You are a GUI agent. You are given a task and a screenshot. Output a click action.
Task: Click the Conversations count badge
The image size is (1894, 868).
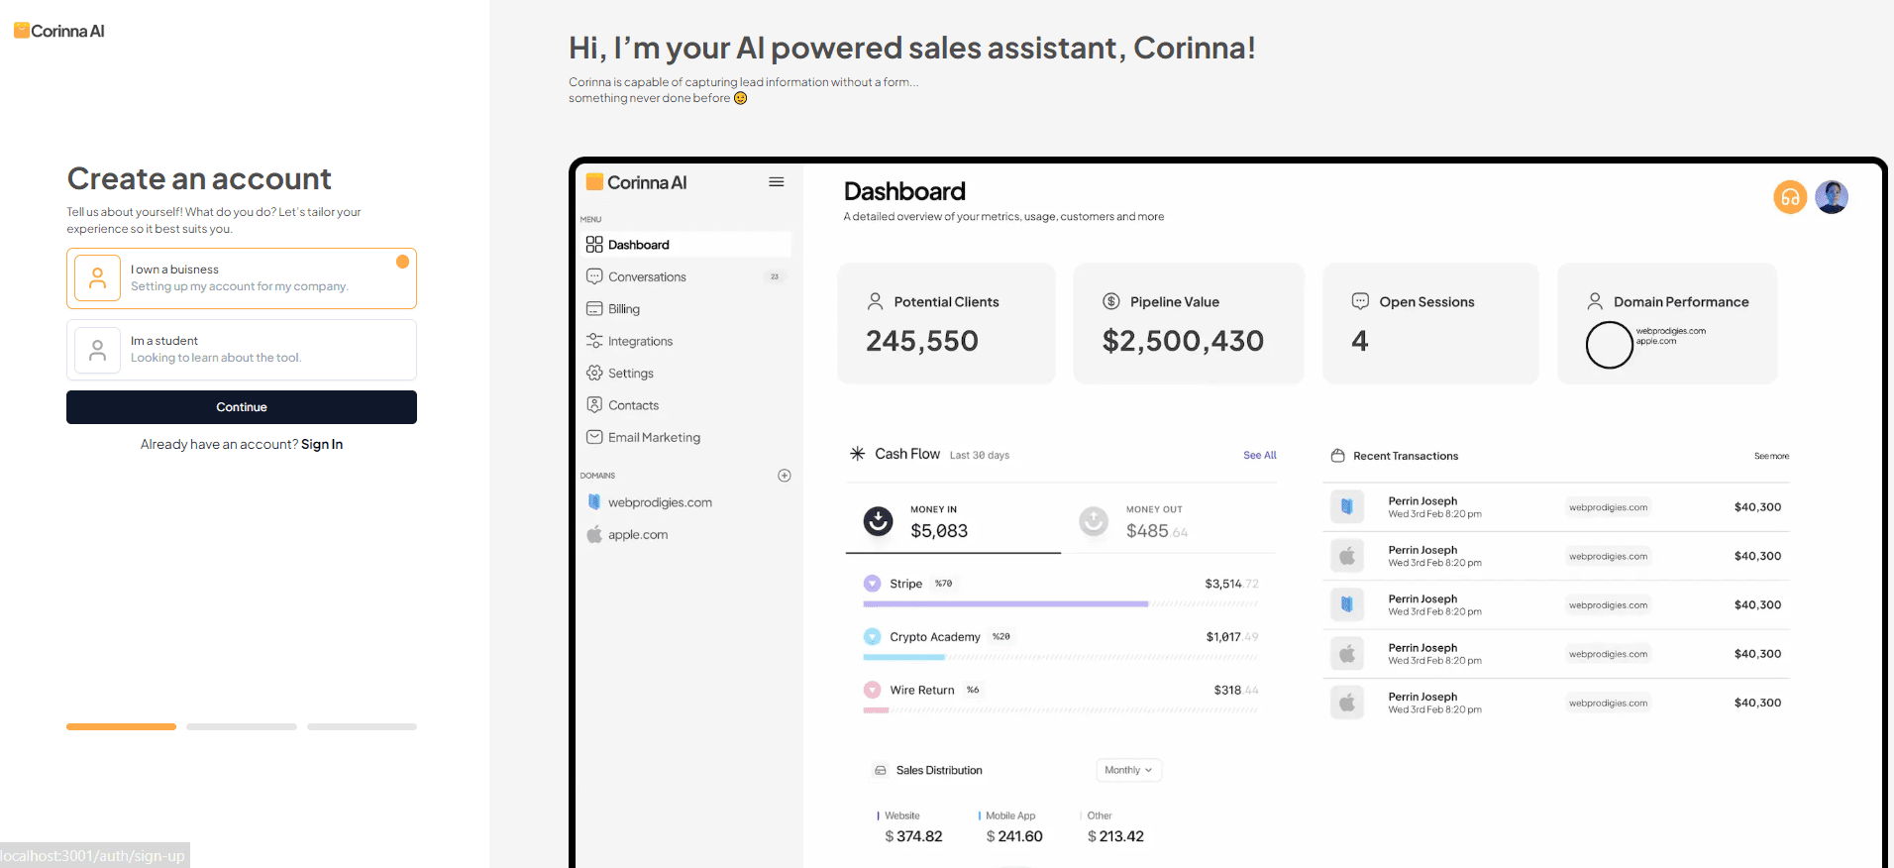coord(775,276)
